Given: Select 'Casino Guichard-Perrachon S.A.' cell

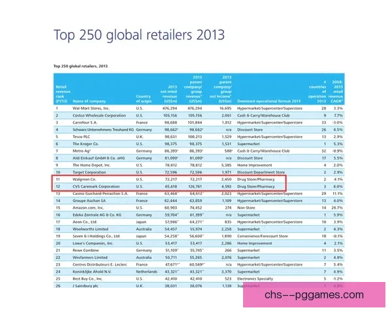Looking at the screenshot, I should coord(101,194).
